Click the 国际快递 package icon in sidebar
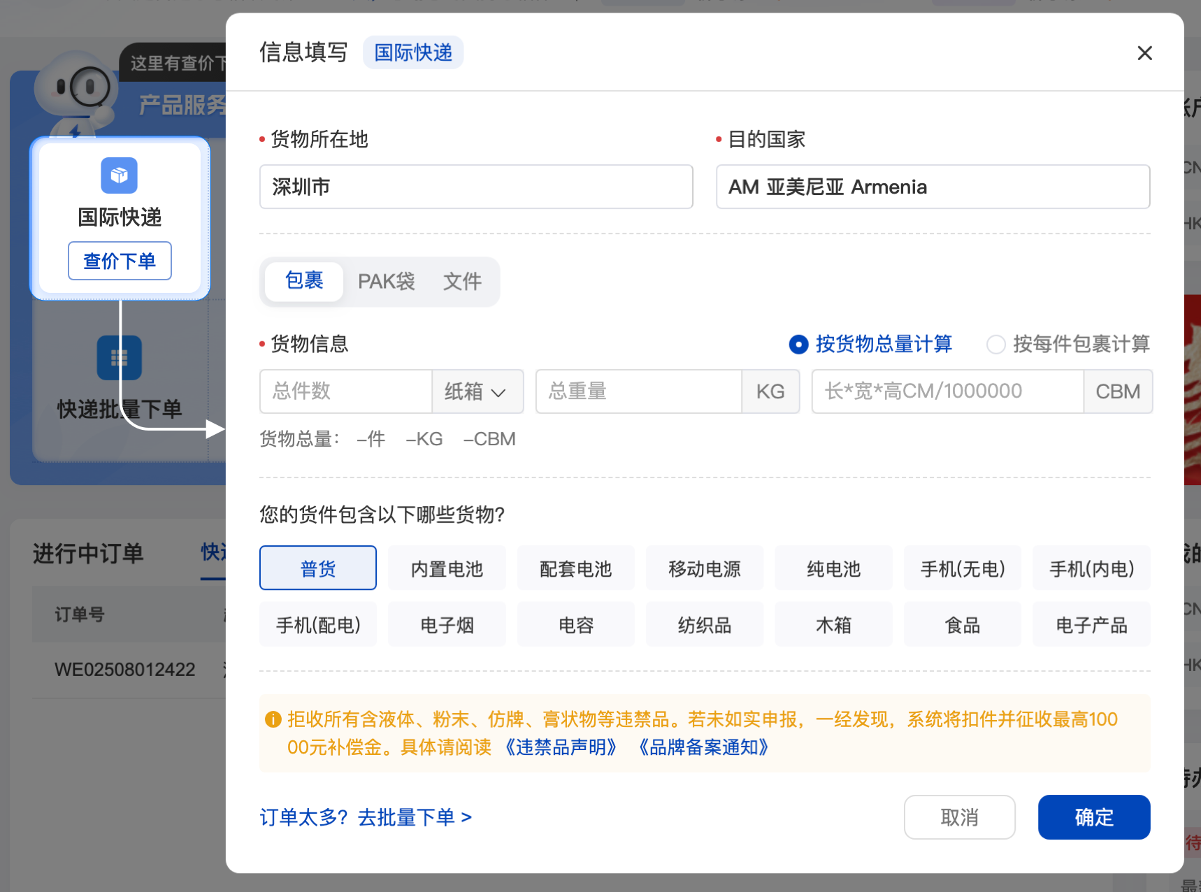1201x892 pixels. pos(119,176)
